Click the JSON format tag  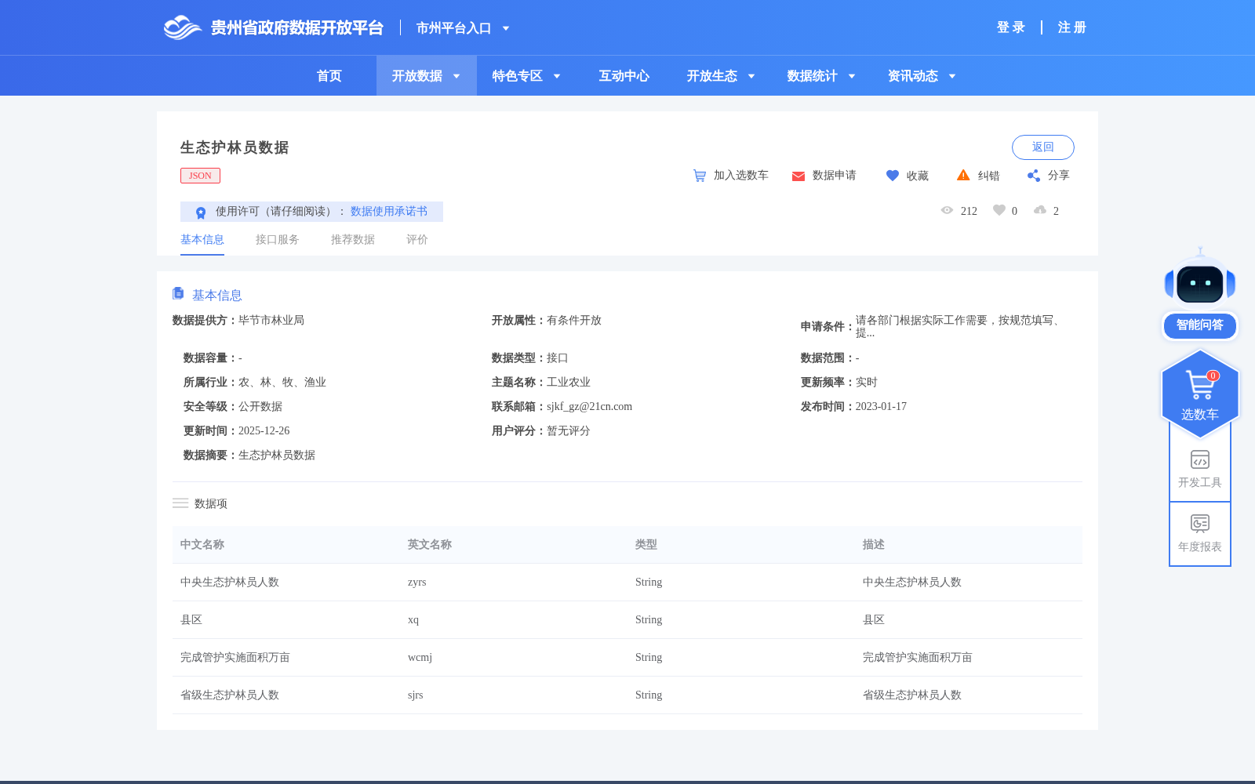200,176
